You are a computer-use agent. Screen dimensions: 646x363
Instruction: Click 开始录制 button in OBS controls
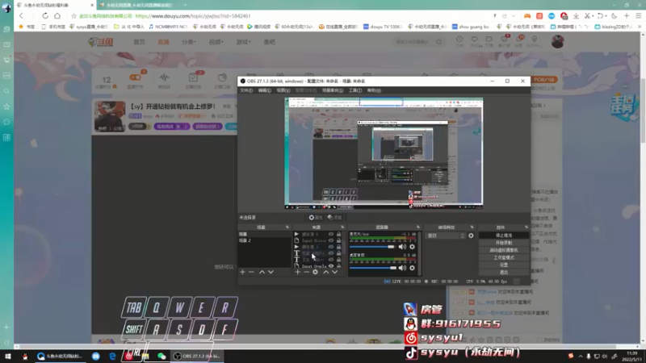(x=503, y=243)
